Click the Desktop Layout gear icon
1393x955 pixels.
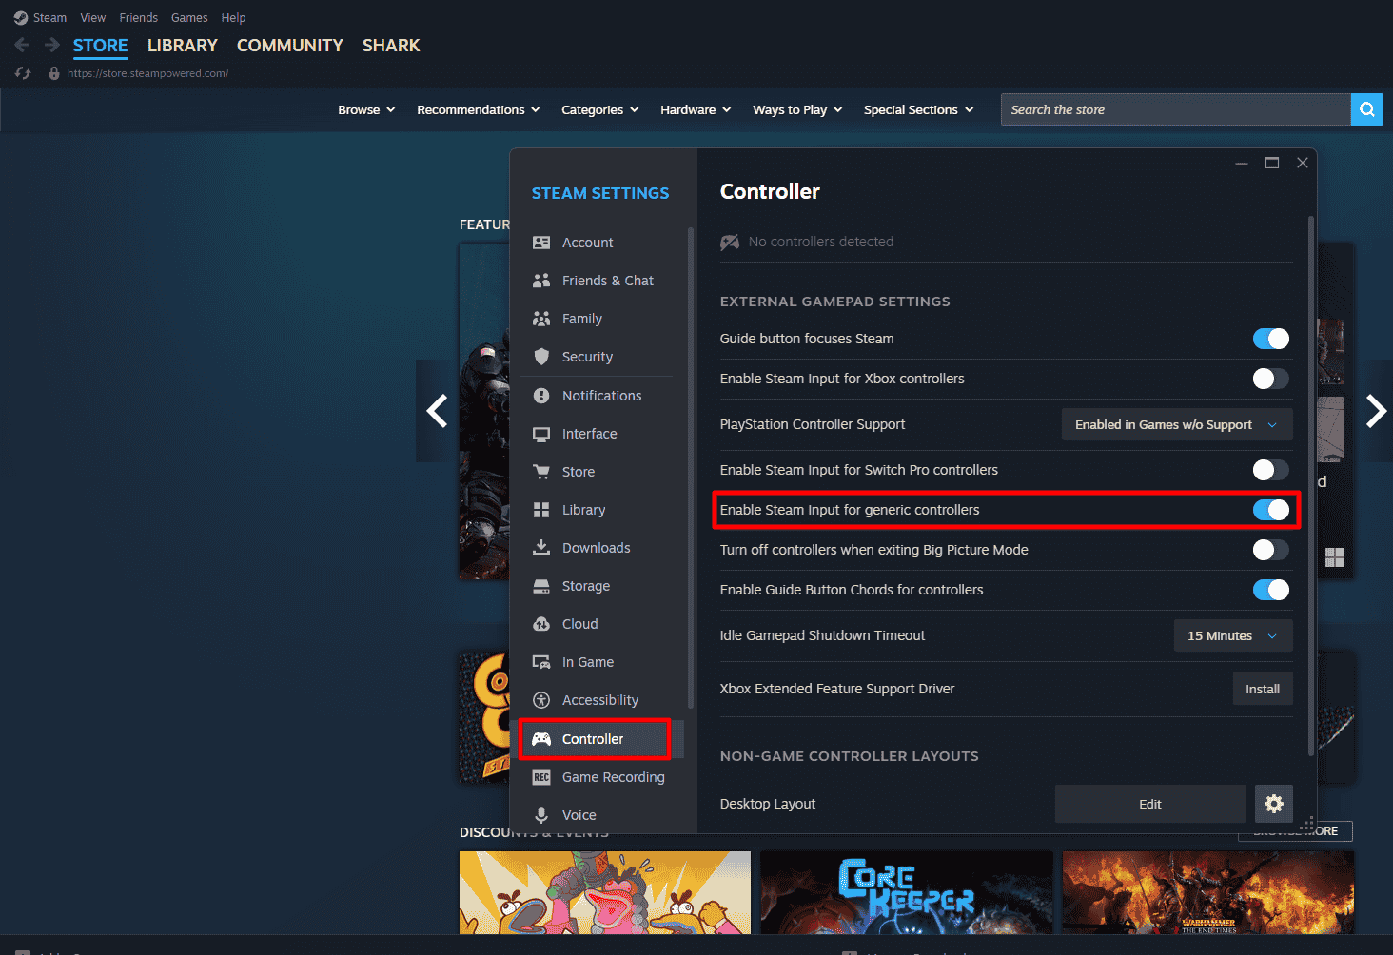[1273, 804]
